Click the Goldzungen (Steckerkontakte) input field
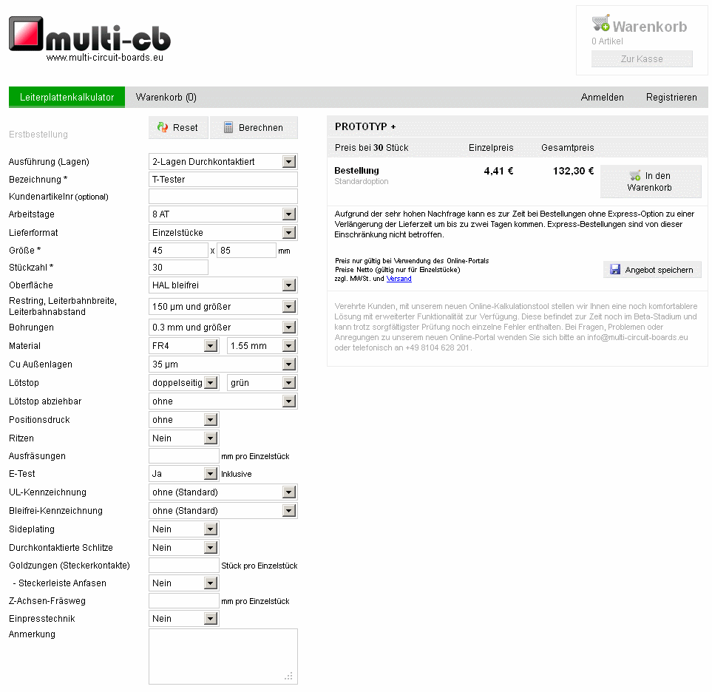The image size is (712, 692). point(184,566)
